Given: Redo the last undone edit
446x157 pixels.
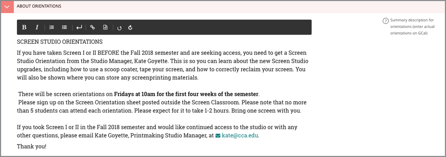Looking at the screenshot, I should 130,28.
